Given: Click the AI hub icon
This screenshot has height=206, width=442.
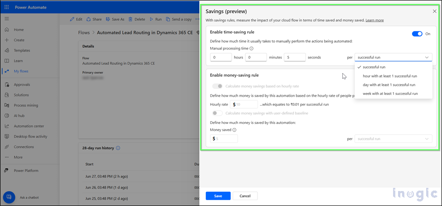Looking at the screenshot, I should pos(7,116).
